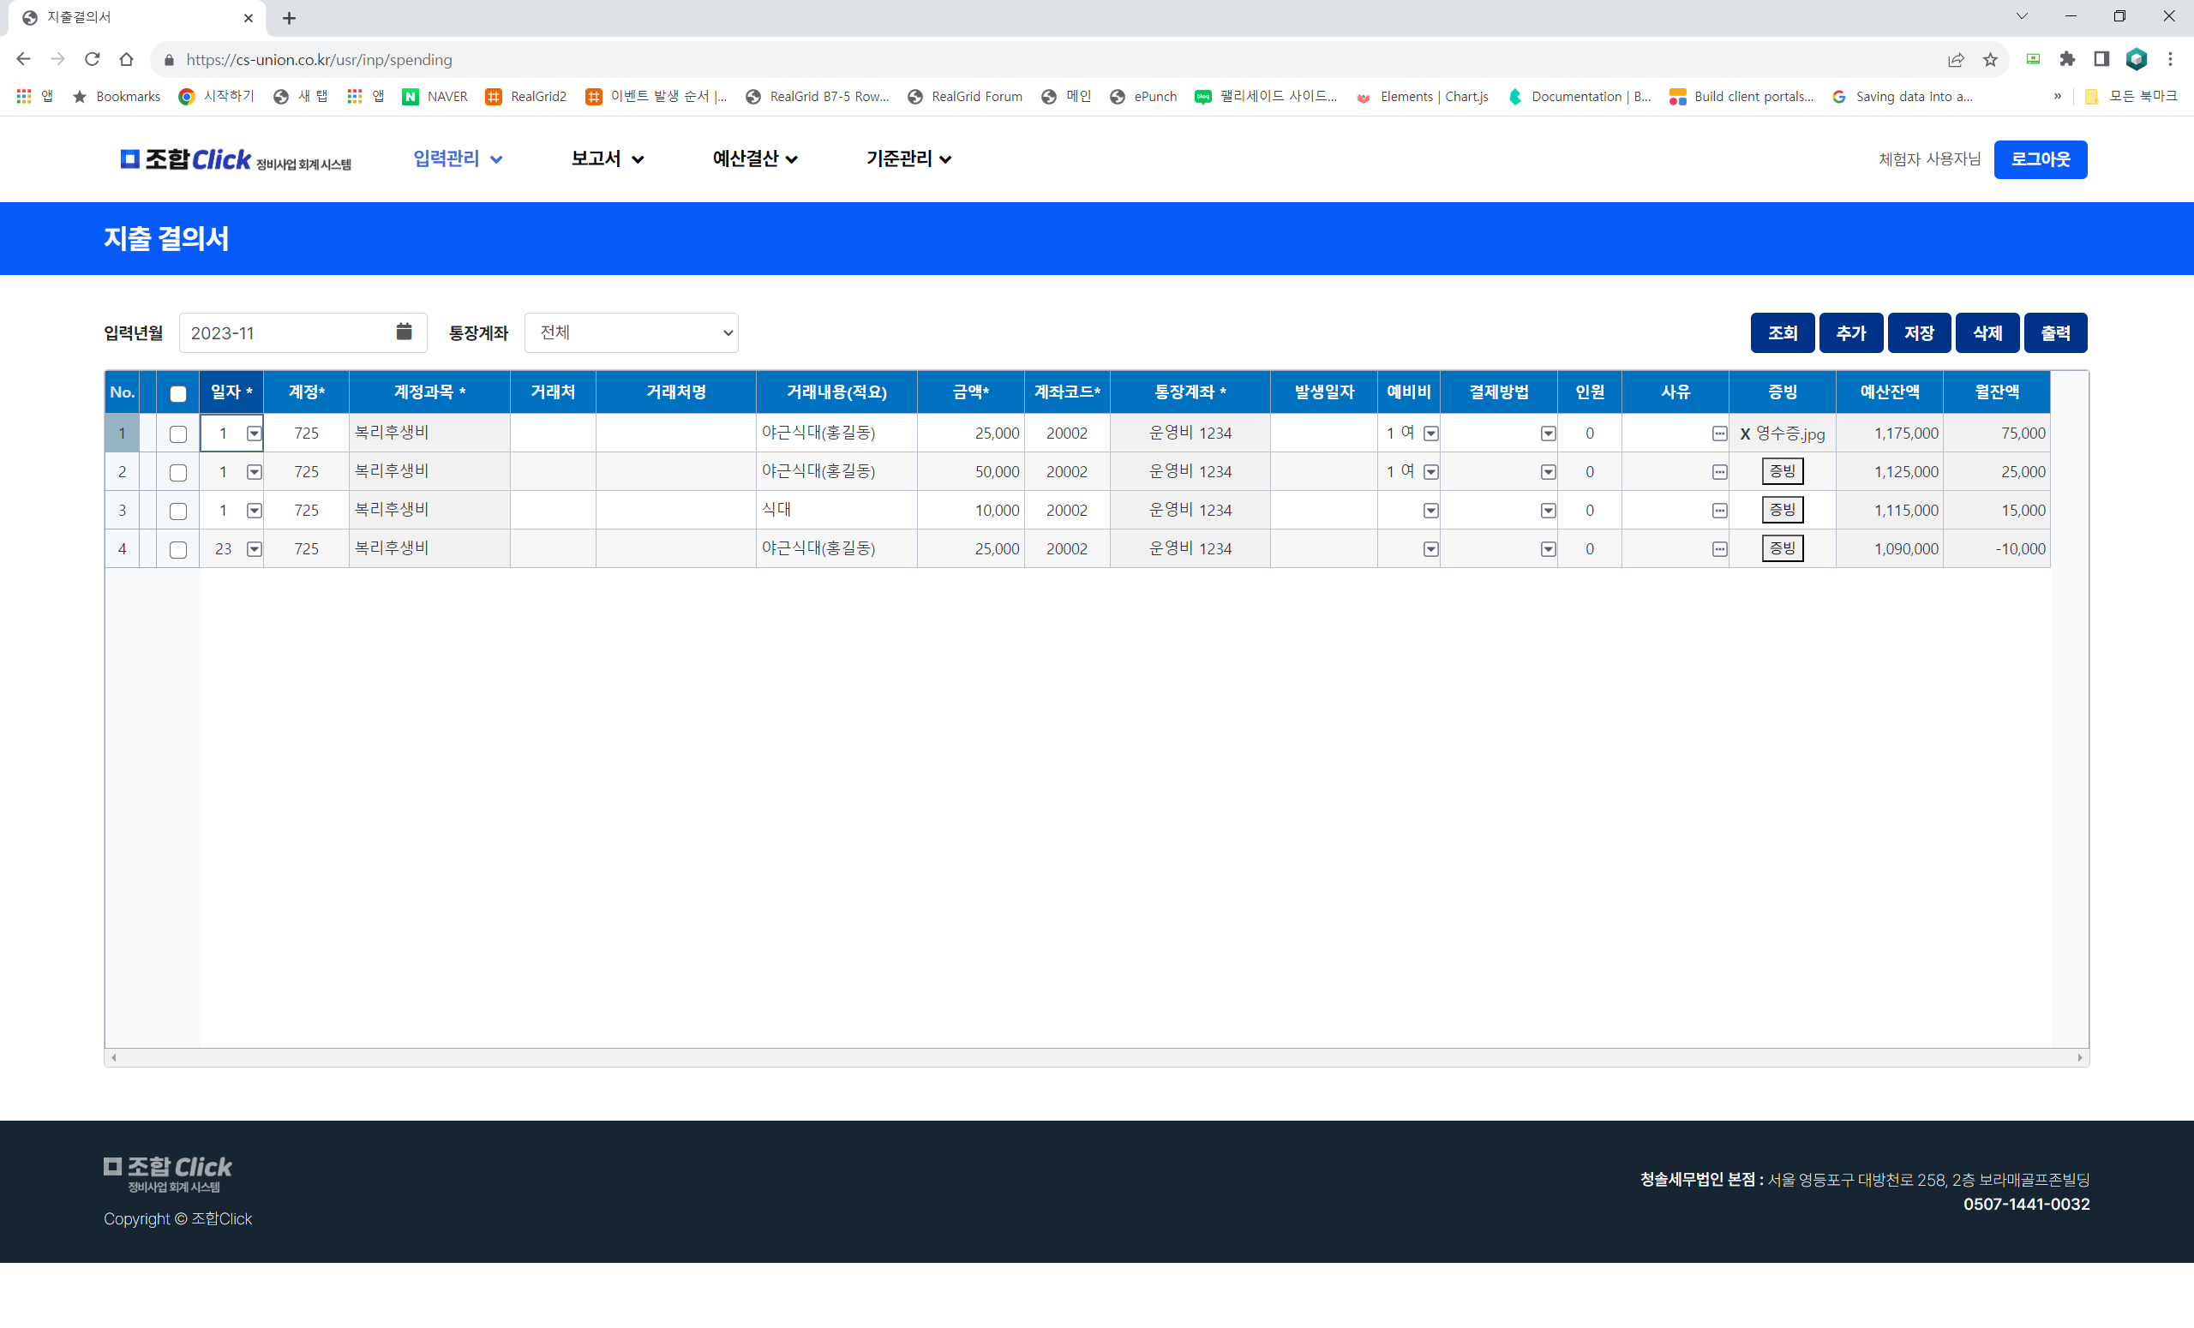
Task: Click the 저장 button
Action: pos(1918,333)
